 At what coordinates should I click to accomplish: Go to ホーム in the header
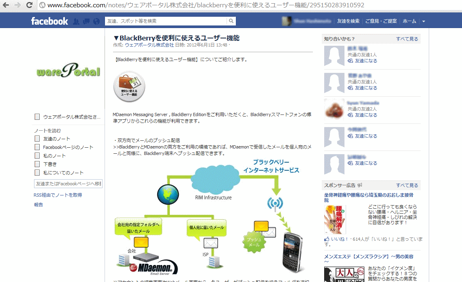pos(409,21)
